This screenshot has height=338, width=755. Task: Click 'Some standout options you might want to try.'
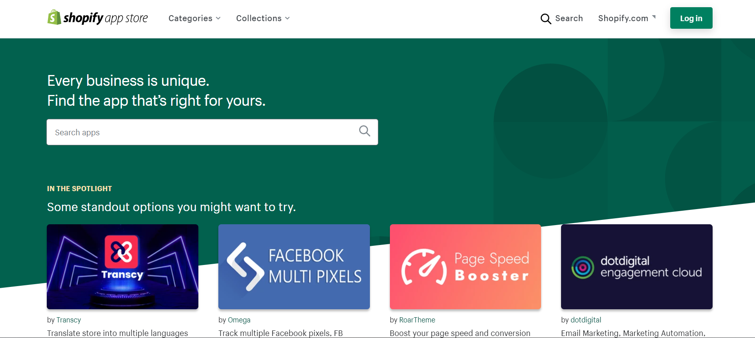(x=172, y=207)
